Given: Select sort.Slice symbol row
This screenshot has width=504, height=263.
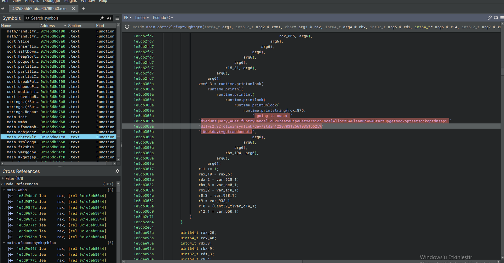Looking at the screenshot, I should click(x=58, y=42).
